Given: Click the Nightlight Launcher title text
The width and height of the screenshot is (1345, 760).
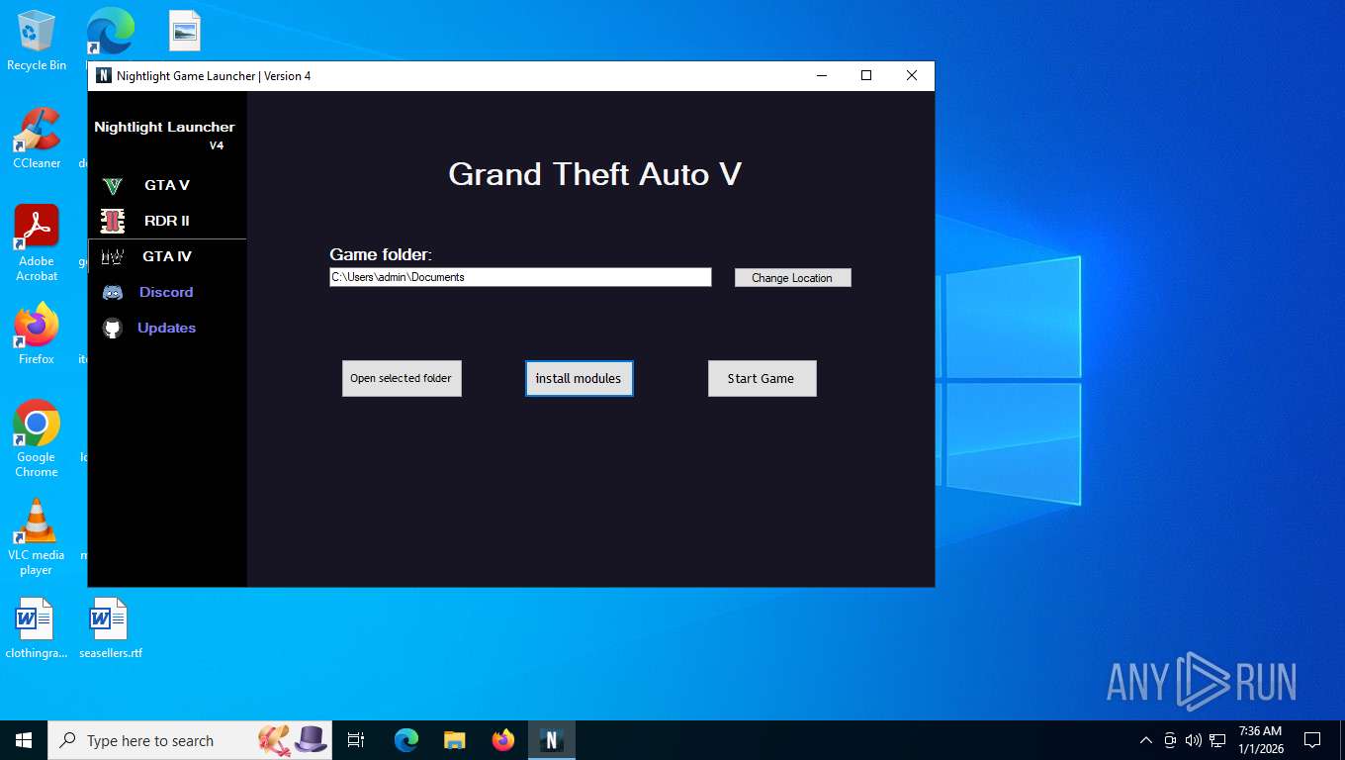Looking at the screenshot, I should point(164,127).
